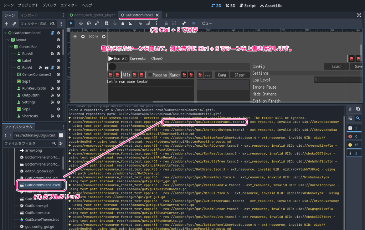Open the エディター menu
Viewport: 365px width, 230px height.
69,5
